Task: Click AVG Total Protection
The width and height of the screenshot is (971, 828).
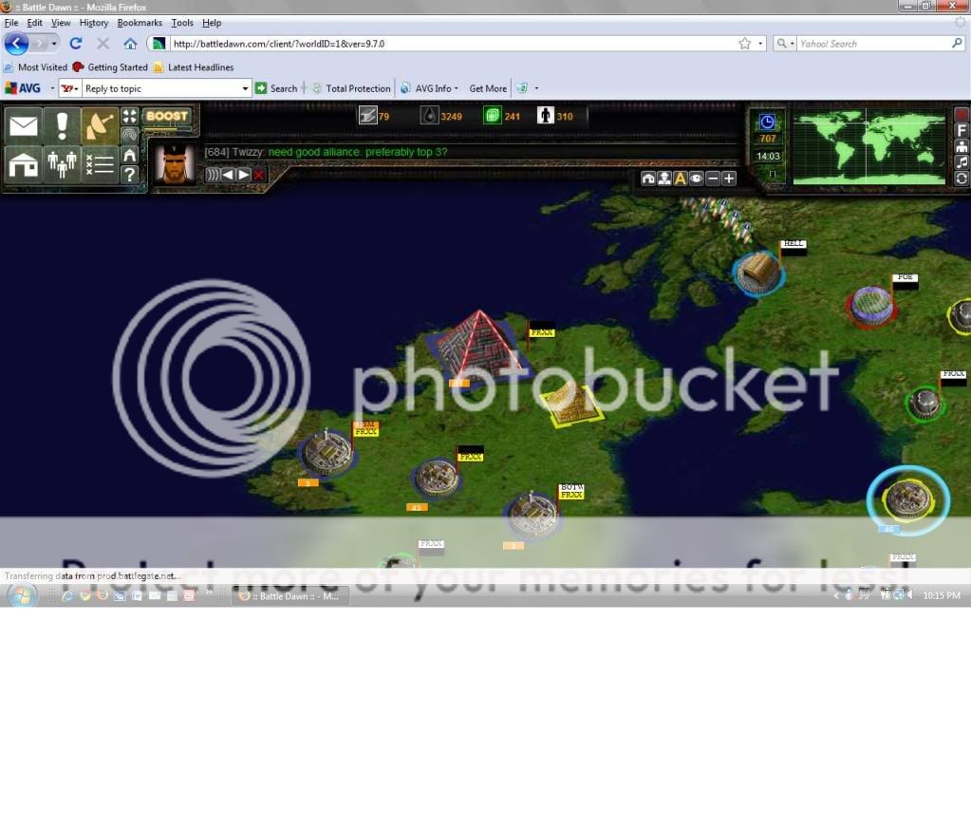Action: point(351,88)
